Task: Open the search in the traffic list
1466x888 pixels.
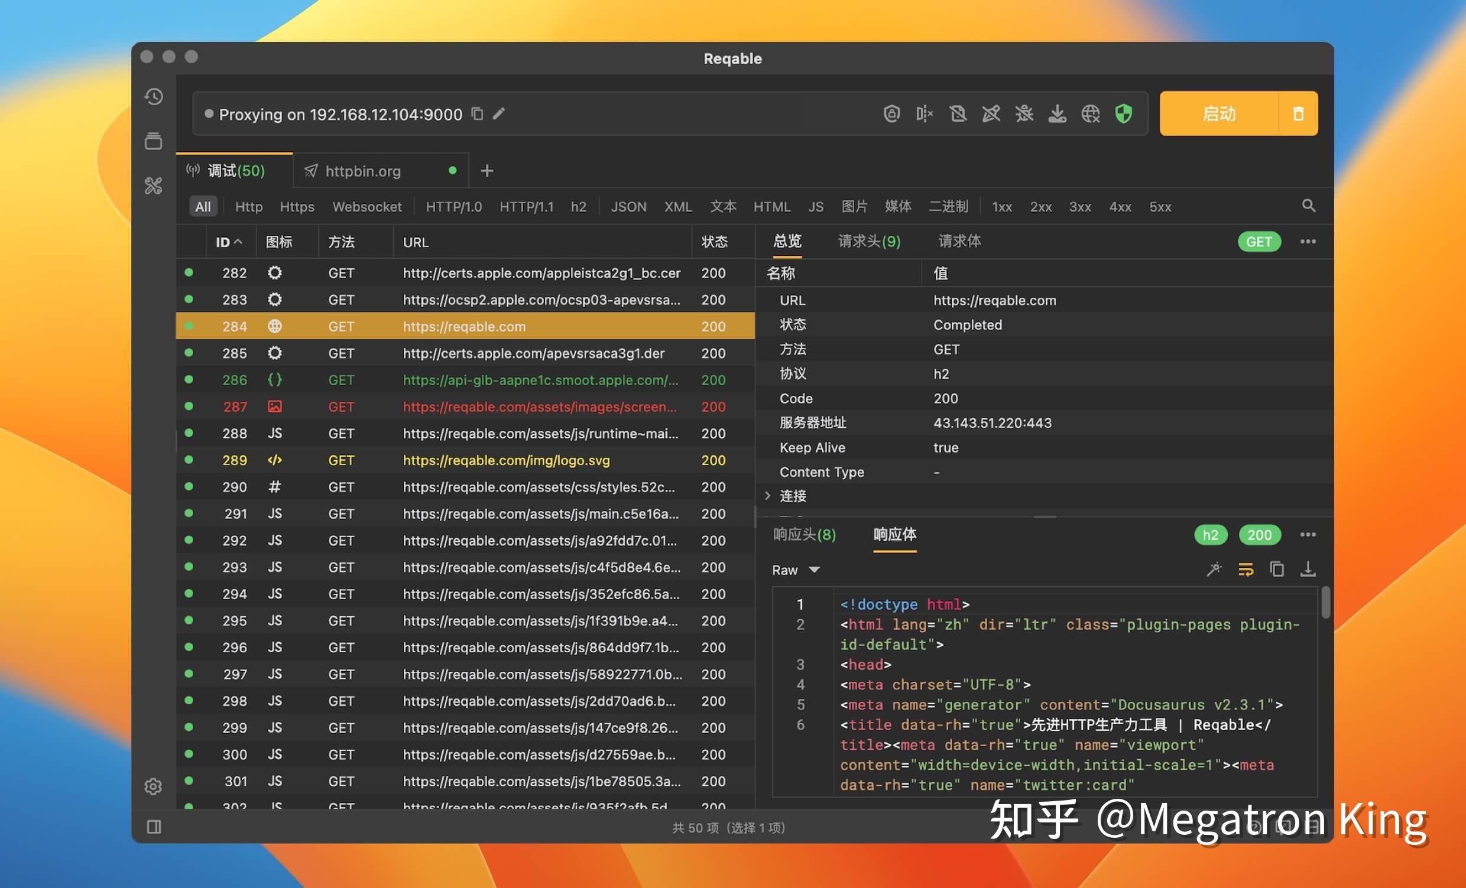Action: [x=1308, y=206]
